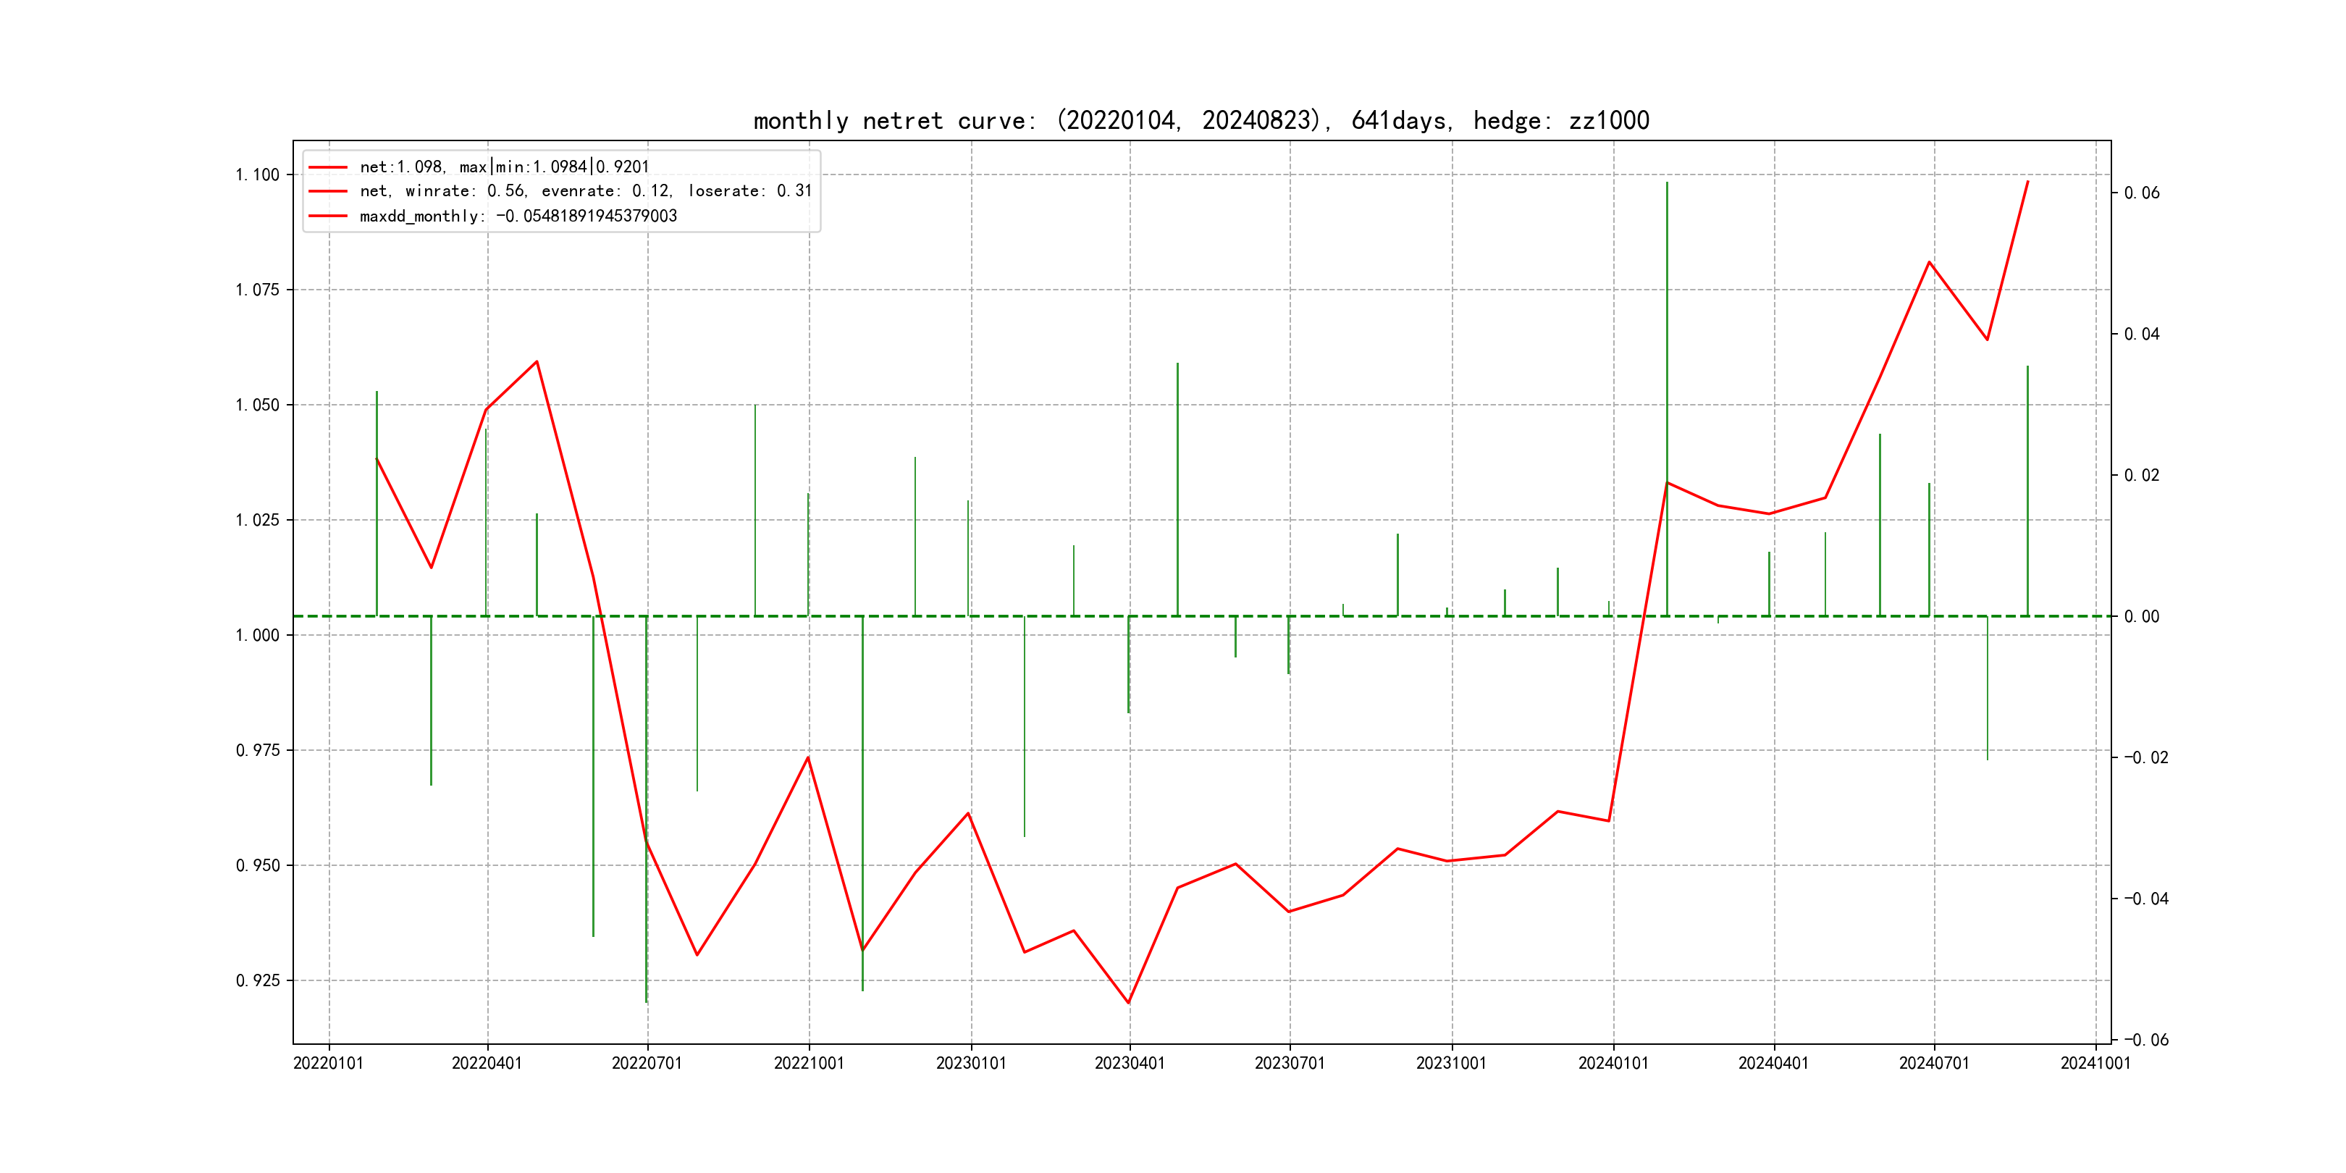The width and height of the screenshot is (2346, 1173).
Task: Click the 0.00 right axis label
Action: 2141,617
